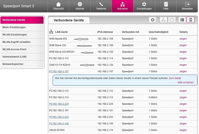Open Netzwerkspeicher menu item
Screen dimensions: 199x134
(22, 64)
